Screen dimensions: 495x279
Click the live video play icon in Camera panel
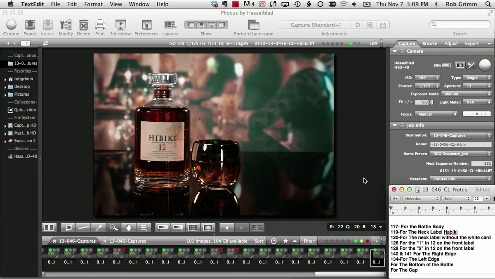pos(460,65)
